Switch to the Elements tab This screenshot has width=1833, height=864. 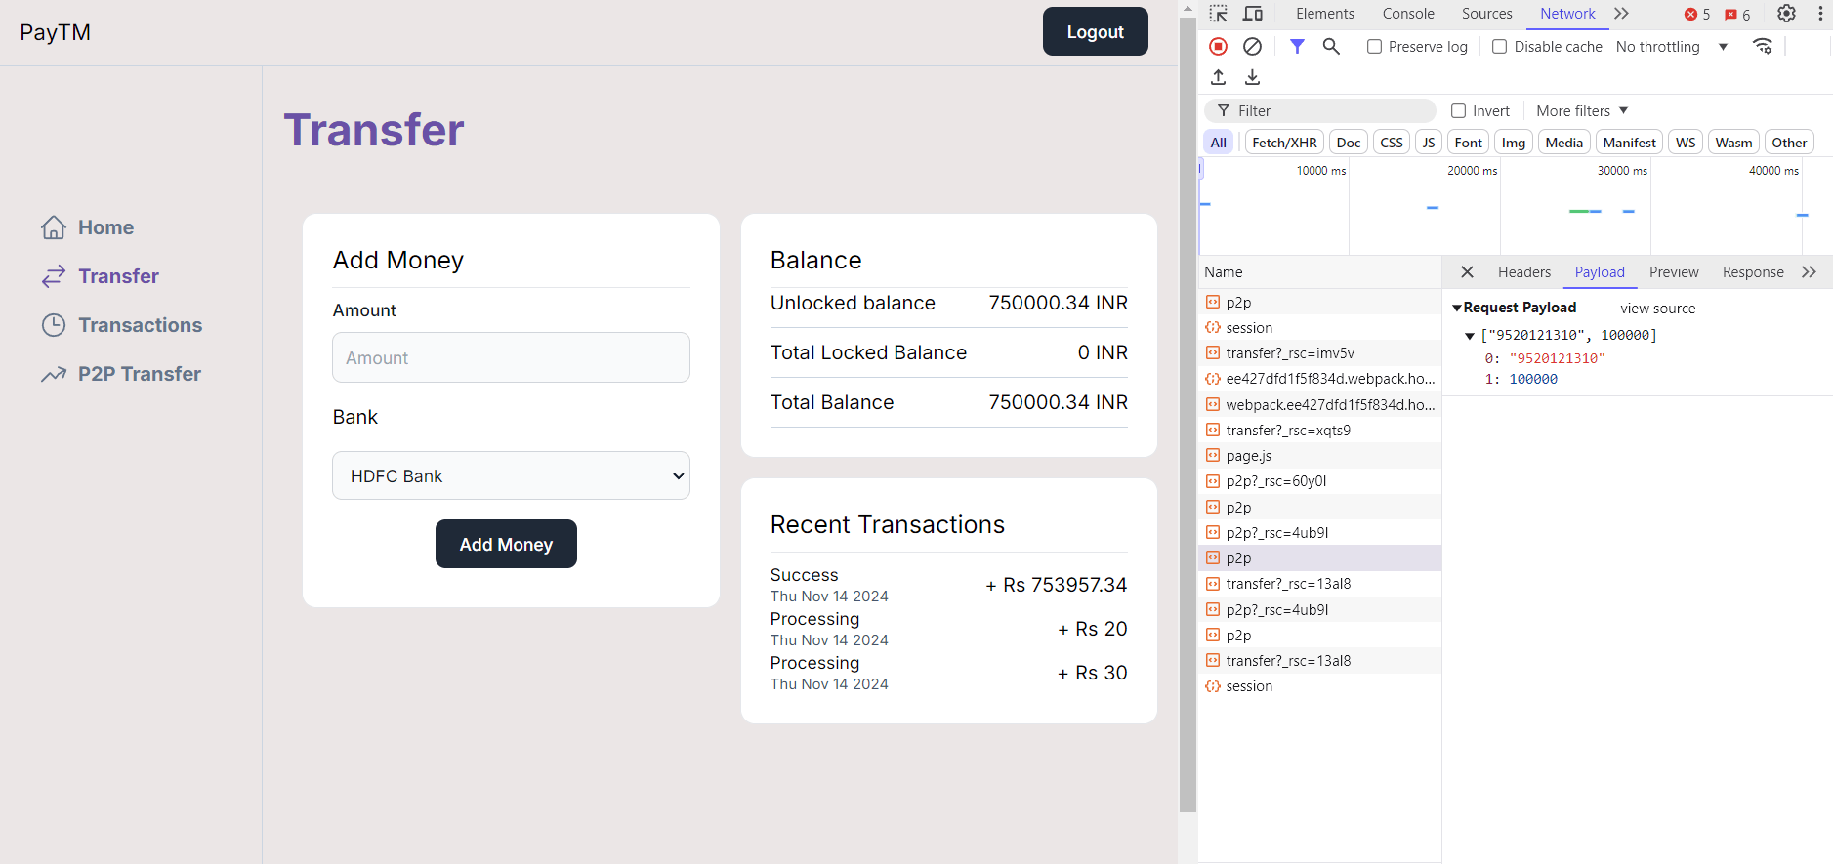coord(1325,14)
